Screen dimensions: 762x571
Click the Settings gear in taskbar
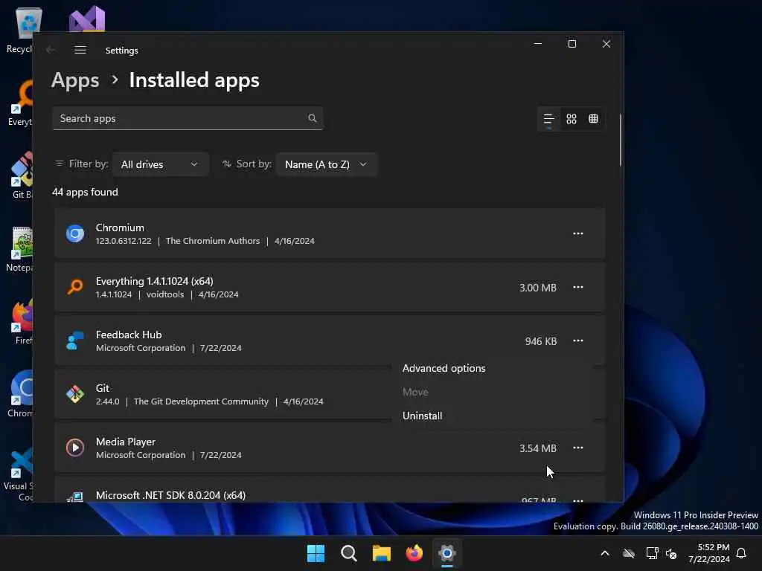pyautogui.click(x=447, y=553)
